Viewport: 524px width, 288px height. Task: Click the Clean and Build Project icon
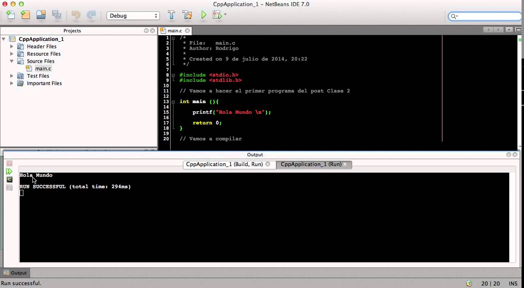[187, 15]
